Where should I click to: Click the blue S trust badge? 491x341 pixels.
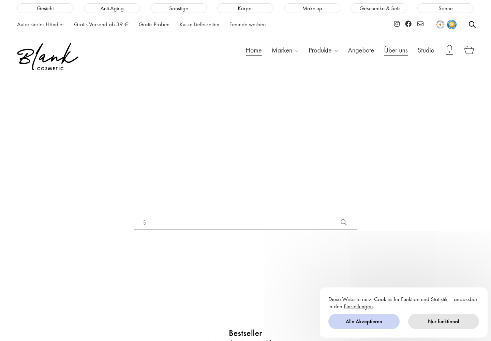[452, 25]
